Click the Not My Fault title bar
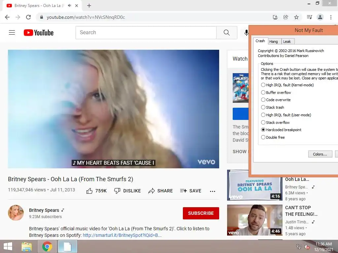 point(293,30)
